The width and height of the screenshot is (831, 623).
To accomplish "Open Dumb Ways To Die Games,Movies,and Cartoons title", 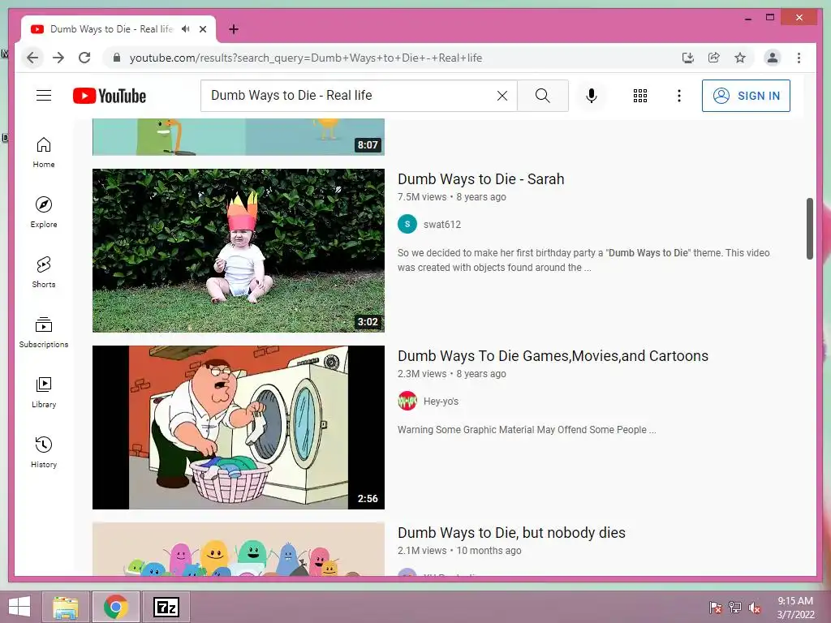I will click(553, 356).
